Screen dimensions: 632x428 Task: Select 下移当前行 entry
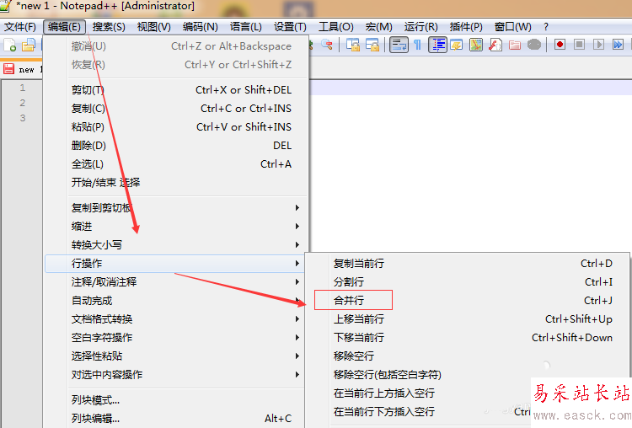[x=468, y=337]
